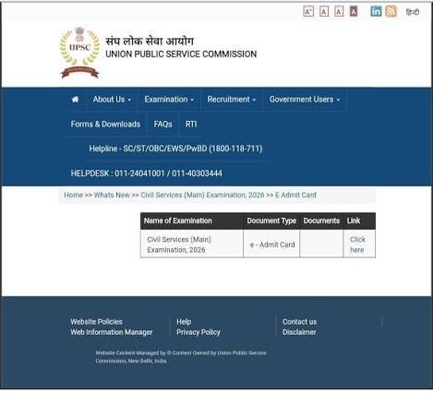Open Civil Services (Main) Examination breadcrumb
The image size is (433, 393).
tap(202, 195)
